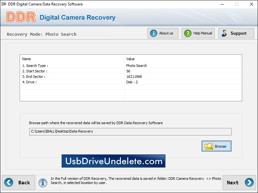The height and width of the screenshot is (193, 258).
Task: Click the camera app icon in title bar
Action: (4, 4)
